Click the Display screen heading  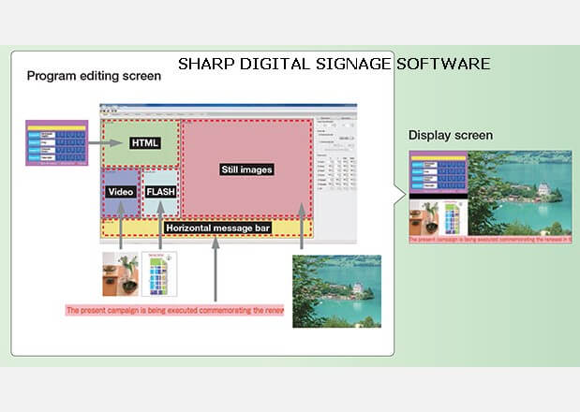pyautogui.click(x=452, y=136)
